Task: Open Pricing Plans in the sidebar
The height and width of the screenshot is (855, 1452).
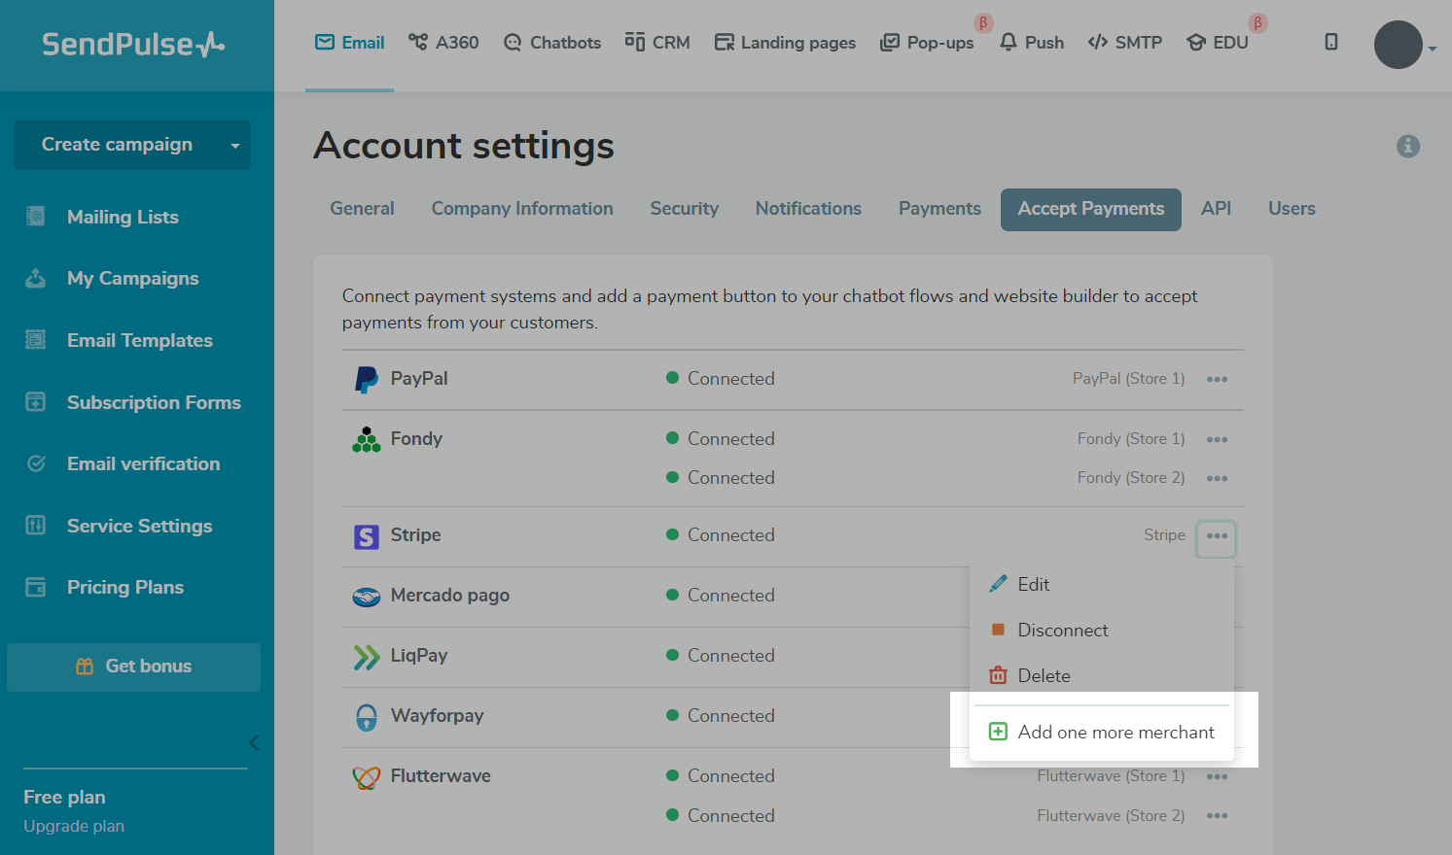Action: (x=124, y=587)
